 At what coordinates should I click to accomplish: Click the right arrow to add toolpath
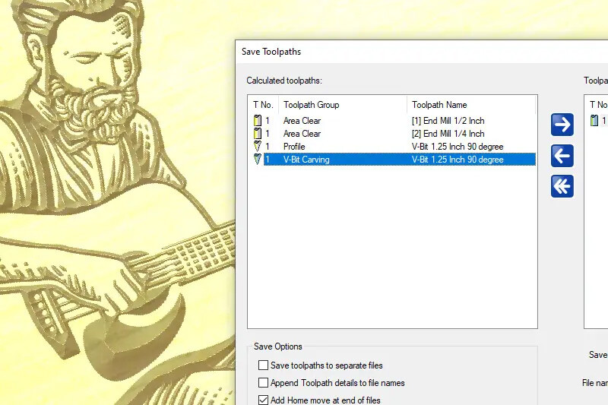(562, 125)
